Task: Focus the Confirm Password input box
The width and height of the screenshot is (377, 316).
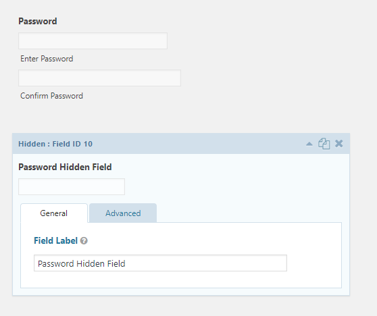Action: pyautogui.click(x=99, y=78)
